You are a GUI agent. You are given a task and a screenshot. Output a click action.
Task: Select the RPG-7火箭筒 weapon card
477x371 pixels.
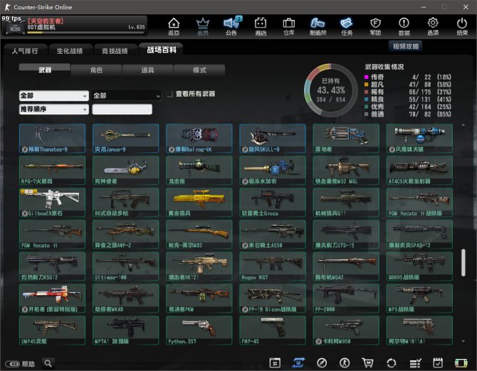[52, 171]
